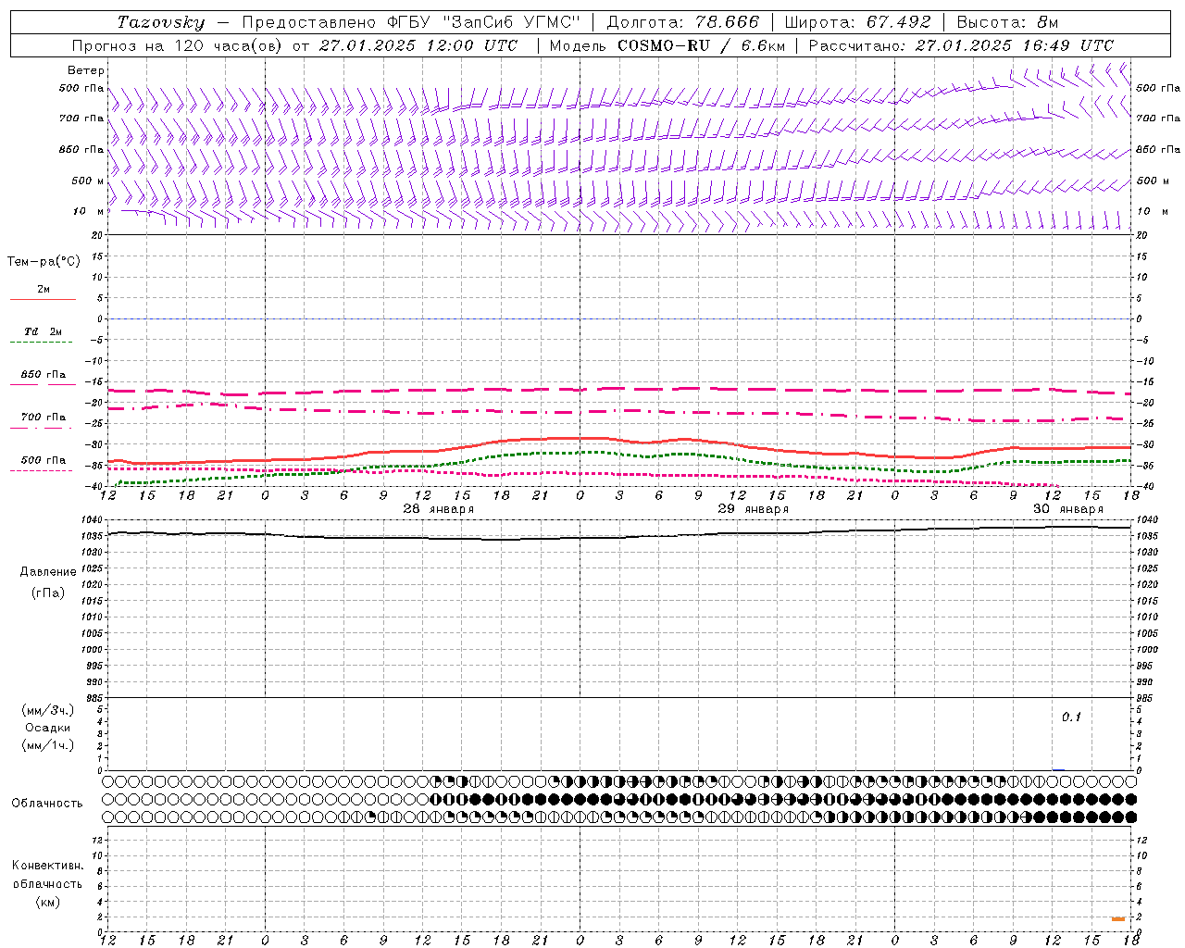This screenshot has height=948, width=1185.
Task: Select the calculation time "16:49 UTC"
Action: coord(1068,45)
